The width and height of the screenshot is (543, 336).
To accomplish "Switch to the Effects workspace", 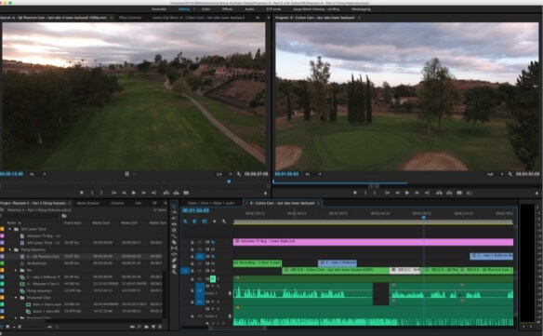I will pyautogui.click(x=227, y=9).
